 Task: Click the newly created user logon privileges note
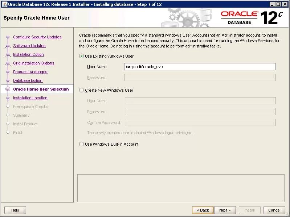[x=140, y=133]
